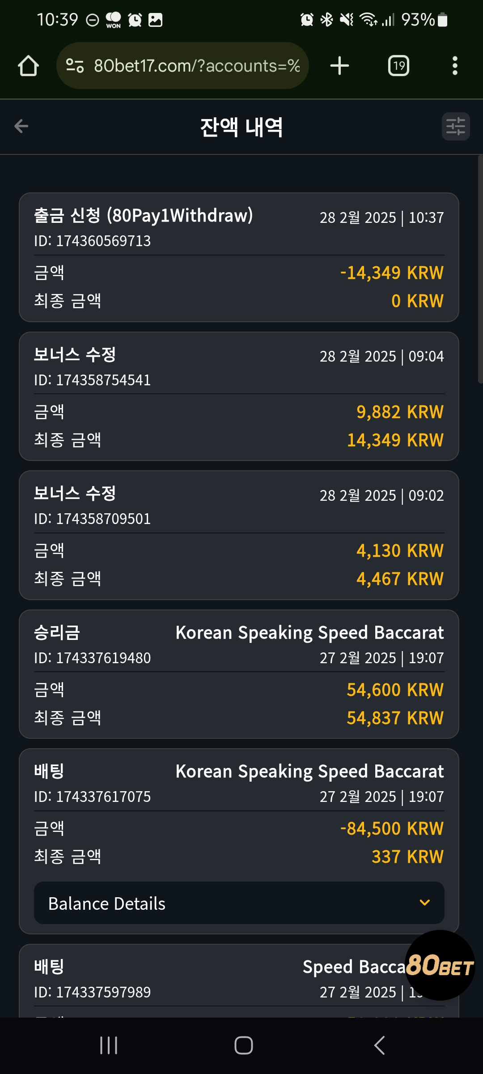Click the page scrollbar on right edge
483x1074 pixels.
[x=480, y=269]
